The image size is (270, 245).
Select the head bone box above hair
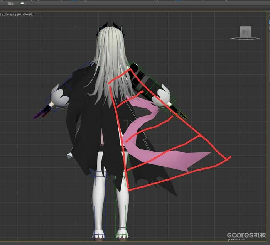(x=110, y=29)
